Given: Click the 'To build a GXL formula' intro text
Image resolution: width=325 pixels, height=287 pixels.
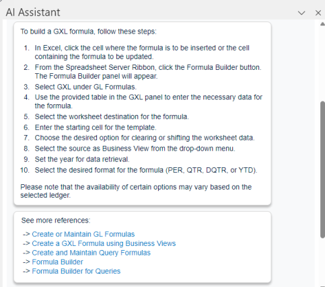Looking at the screenshot, I should (88, 32).
